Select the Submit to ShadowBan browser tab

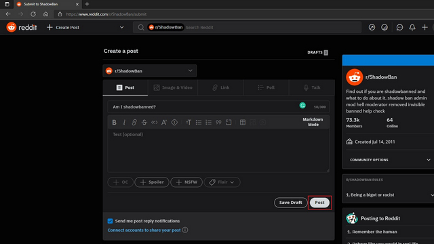click(x=47, y=4)
